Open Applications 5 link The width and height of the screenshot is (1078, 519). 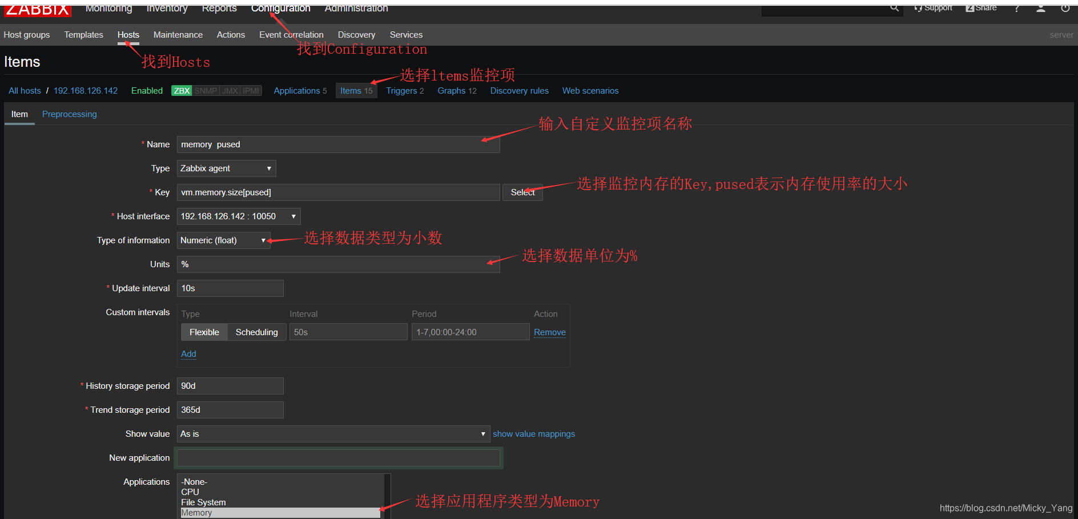(300, 91)
